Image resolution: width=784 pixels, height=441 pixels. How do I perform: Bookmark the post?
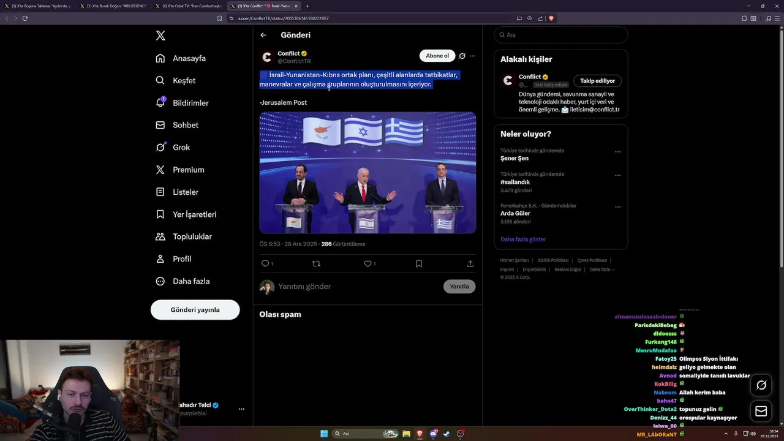419,263
